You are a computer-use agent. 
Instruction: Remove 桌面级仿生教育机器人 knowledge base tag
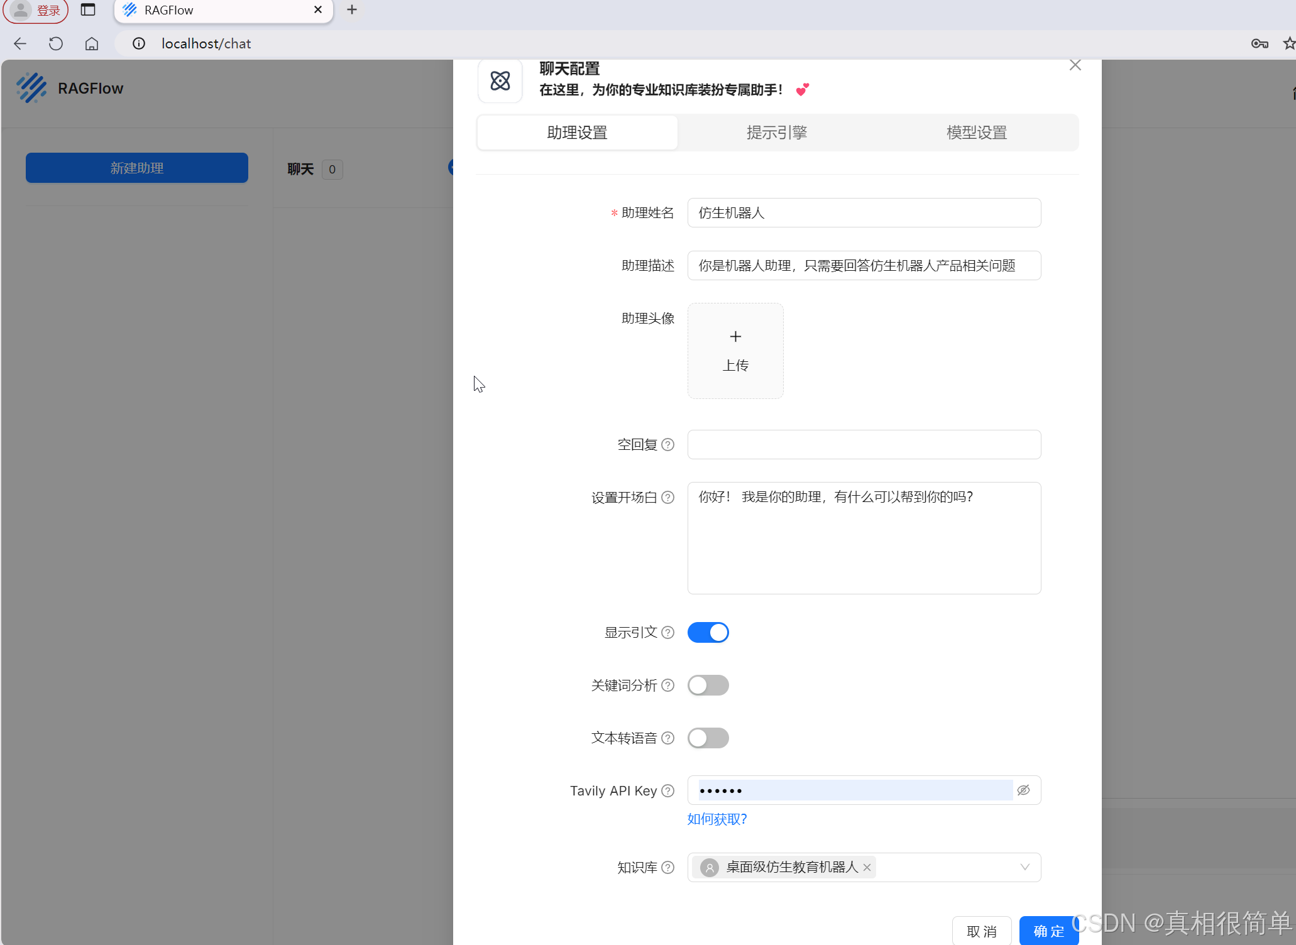[x=867, y=868]
